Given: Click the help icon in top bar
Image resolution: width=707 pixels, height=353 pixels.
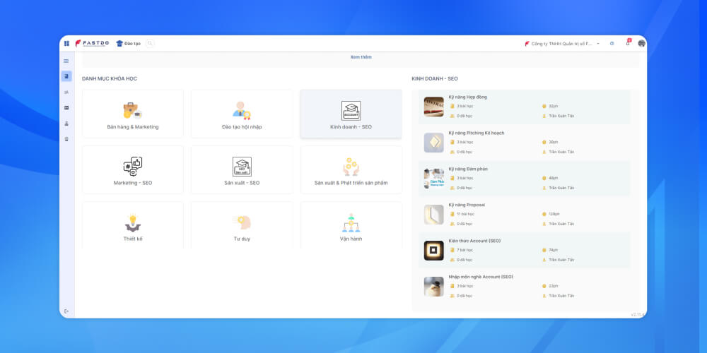Looking at the screenshot, I should pos(612,44).
